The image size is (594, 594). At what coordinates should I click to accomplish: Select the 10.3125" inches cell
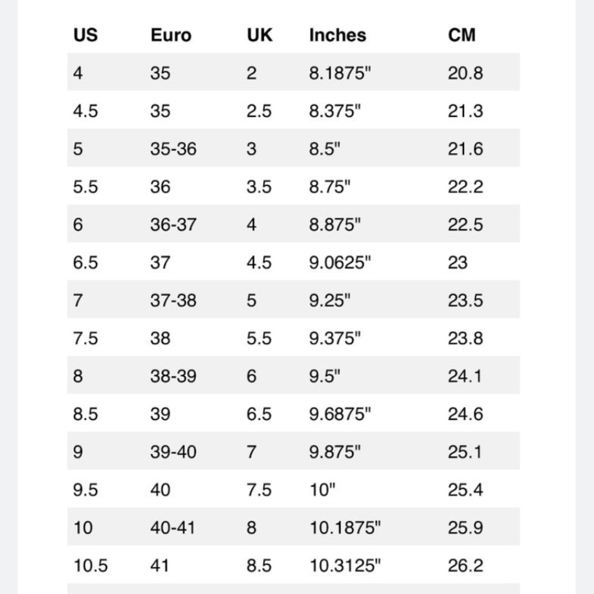(345, 565)
